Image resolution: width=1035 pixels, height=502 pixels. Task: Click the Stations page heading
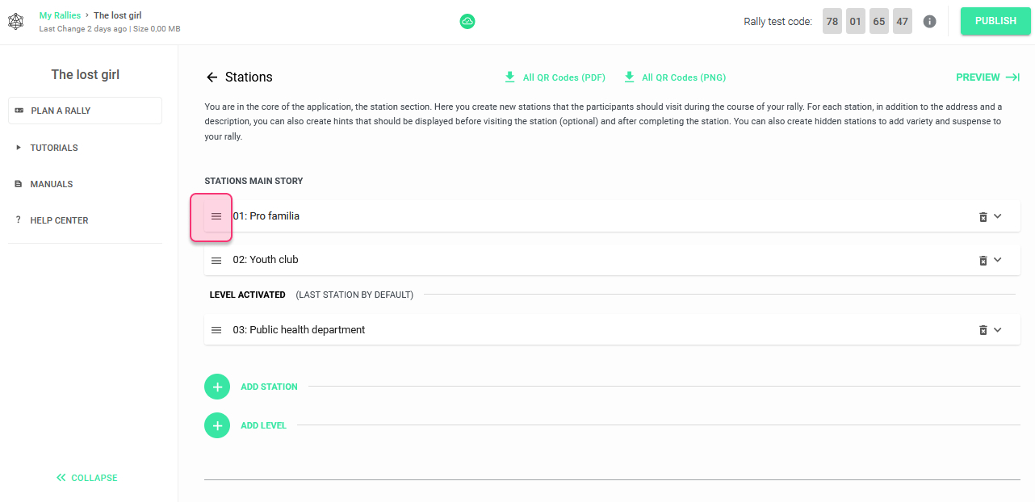pos(249,77)
